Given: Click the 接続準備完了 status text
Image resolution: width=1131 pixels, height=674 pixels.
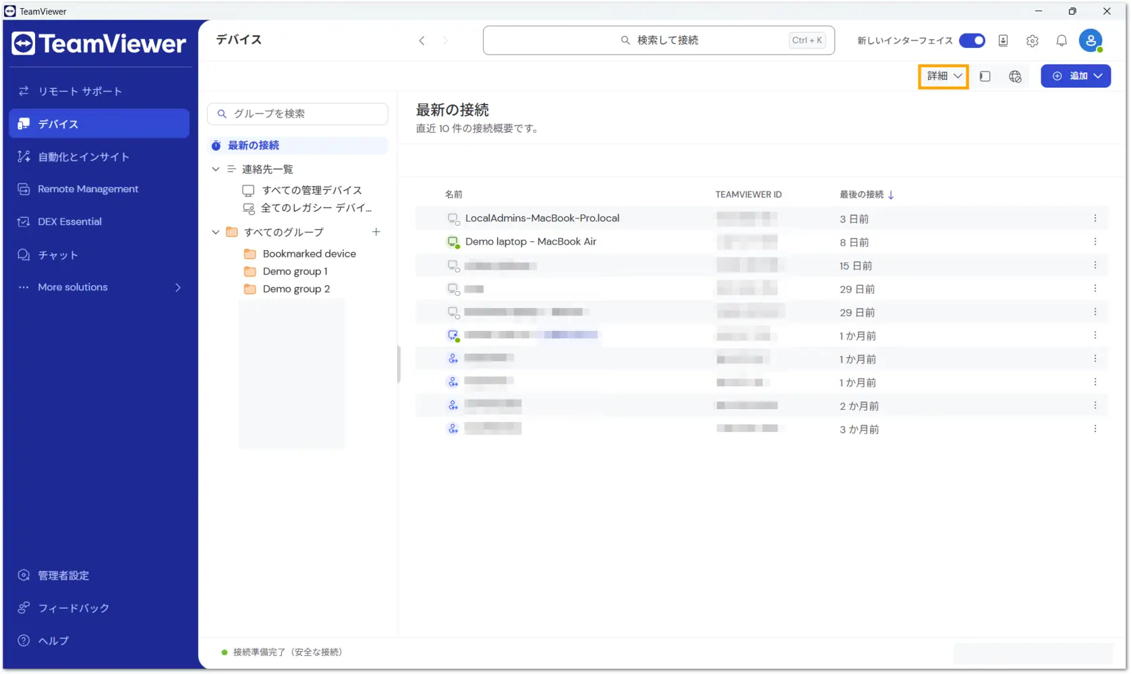Looking at the screenshot, I should click(x=287, y=652).
